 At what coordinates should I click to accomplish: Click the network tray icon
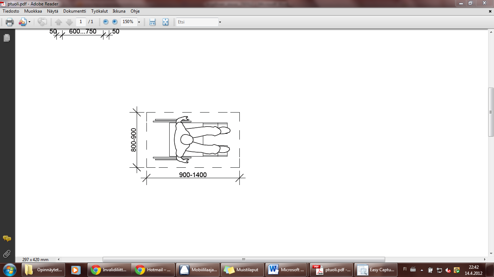[439, 270]
